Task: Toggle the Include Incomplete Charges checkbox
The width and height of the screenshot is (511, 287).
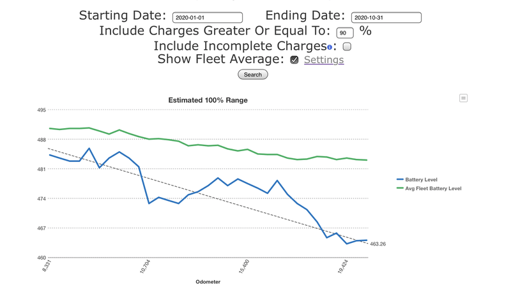Action: tap(347, 47)
